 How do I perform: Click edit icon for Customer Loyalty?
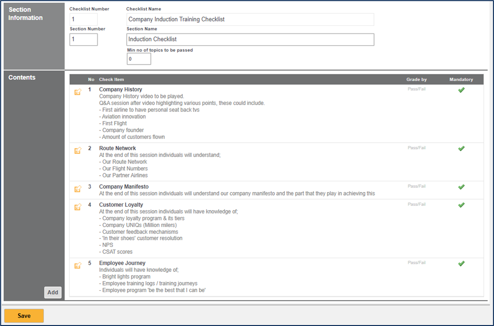78,207
